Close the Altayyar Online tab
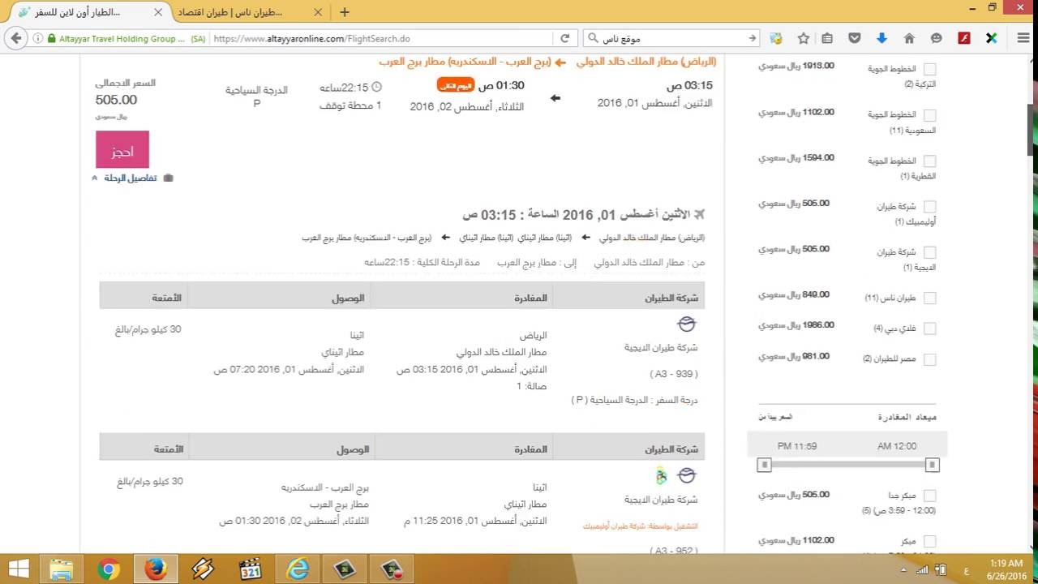This screenshot has width=1038, height=584. 159,12
